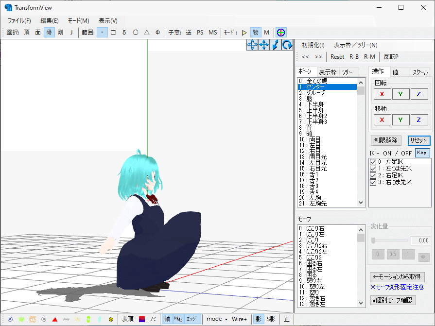Click the IK Key button

[422, 153]
